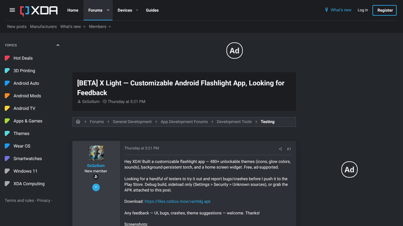Open the Windows 11 topic
Viewport: 403px width, 226px height.
click(26, 171)
